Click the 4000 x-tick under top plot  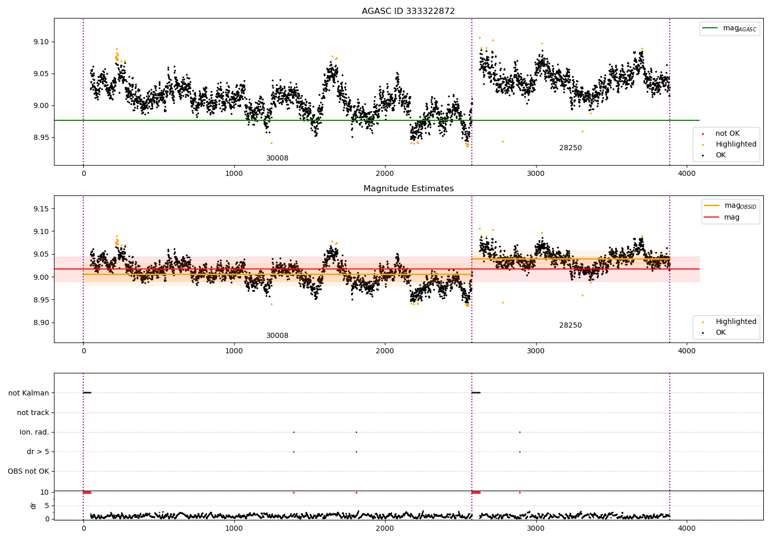tap(687, 173)
